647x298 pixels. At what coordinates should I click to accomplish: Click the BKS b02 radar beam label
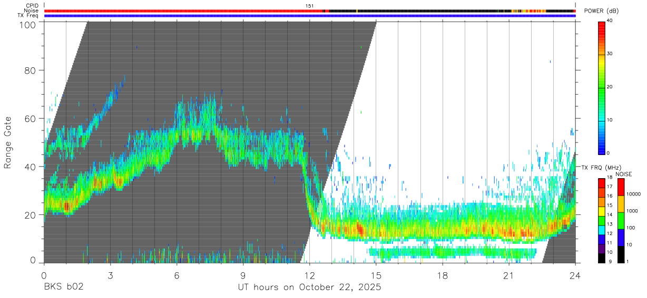pyautogui.click(x=63, y=287)
